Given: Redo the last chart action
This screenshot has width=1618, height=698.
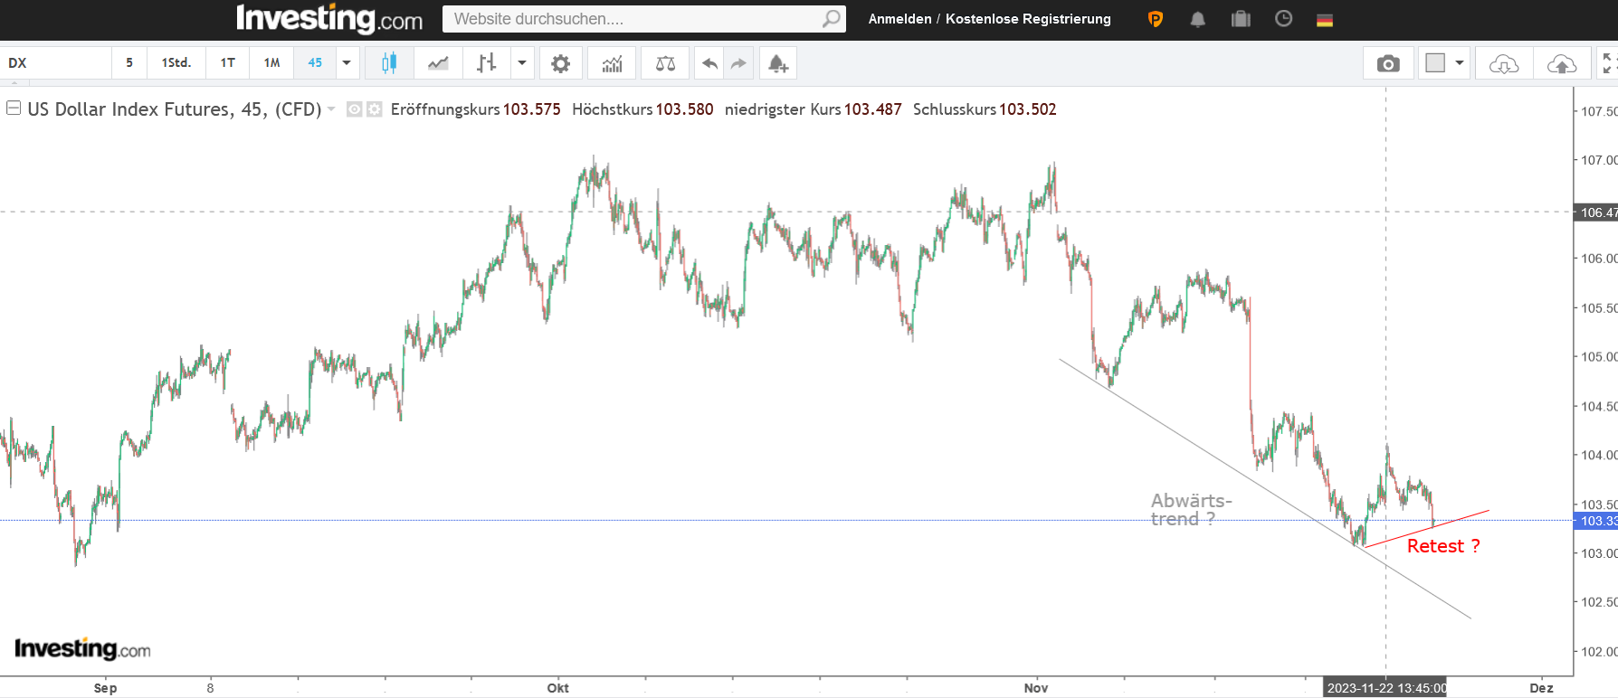Looking at the screenshot, I should [x=739, y=63].
